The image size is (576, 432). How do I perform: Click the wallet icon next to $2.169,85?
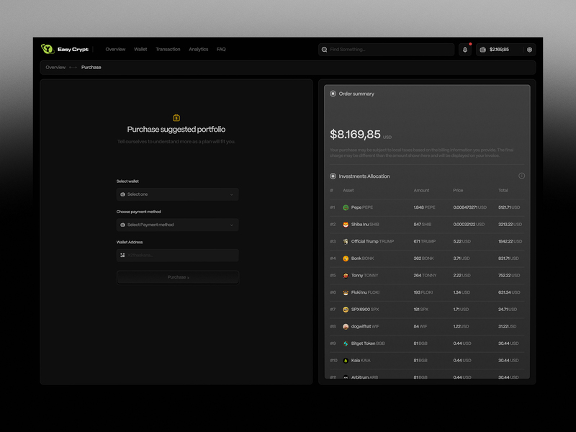click(482, 50)
